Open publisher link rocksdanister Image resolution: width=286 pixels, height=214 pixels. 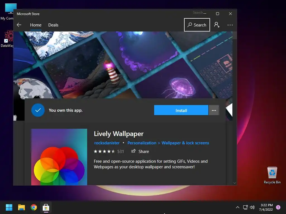107,143
